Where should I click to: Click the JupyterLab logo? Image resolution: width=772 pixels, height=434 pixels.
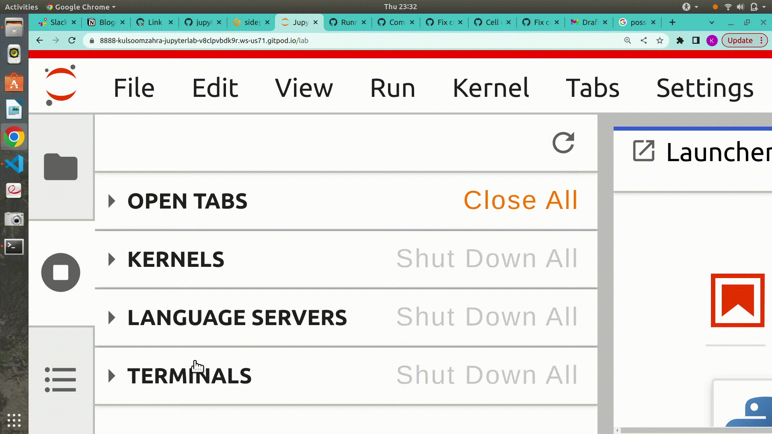(61, 86)
